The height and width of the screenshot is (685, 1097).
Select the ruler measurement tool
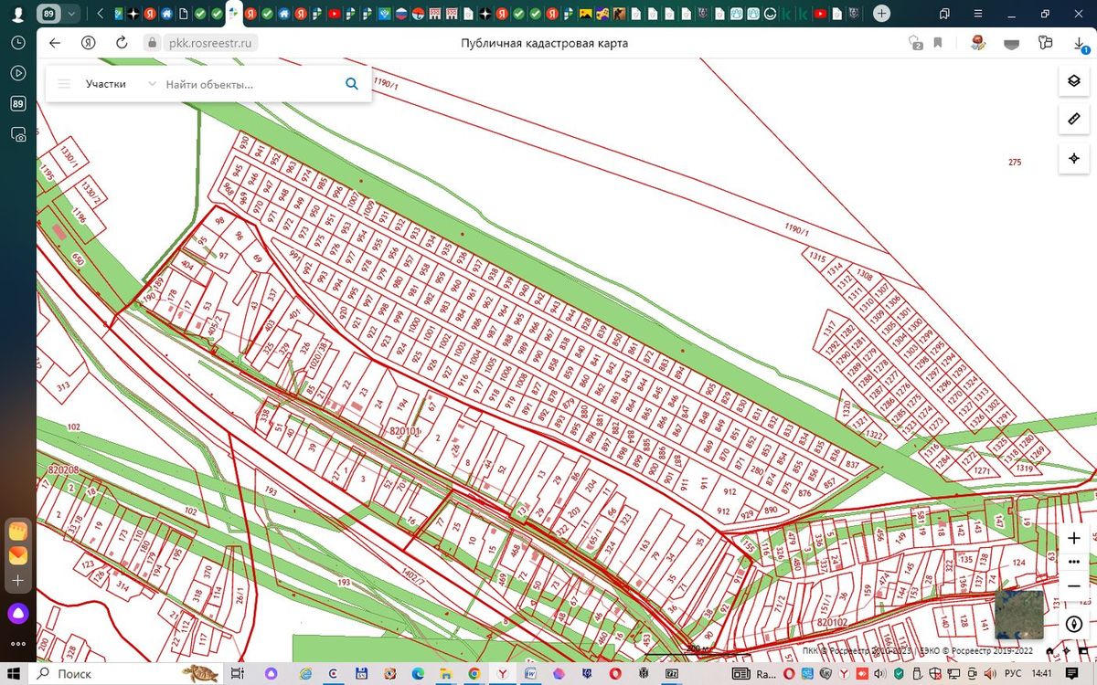(1074, 120)
